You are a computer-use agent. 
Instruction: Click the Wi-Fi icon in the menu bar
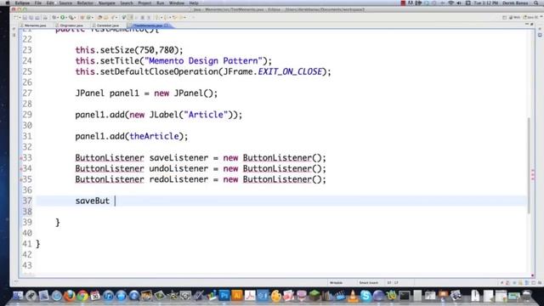(x=451, y=3)
